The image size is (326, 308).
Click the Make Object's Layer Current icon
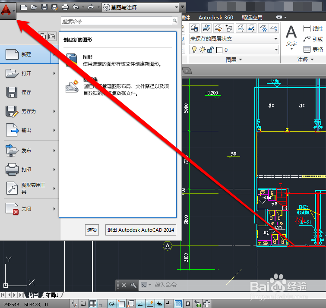(206, 28)
